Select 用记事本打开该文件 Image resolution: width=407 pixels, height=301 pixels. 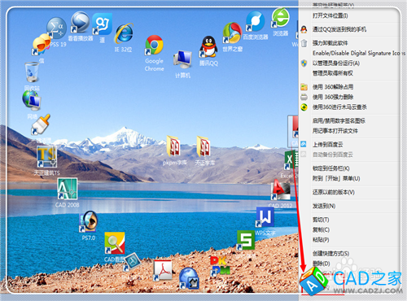(335, 131)
